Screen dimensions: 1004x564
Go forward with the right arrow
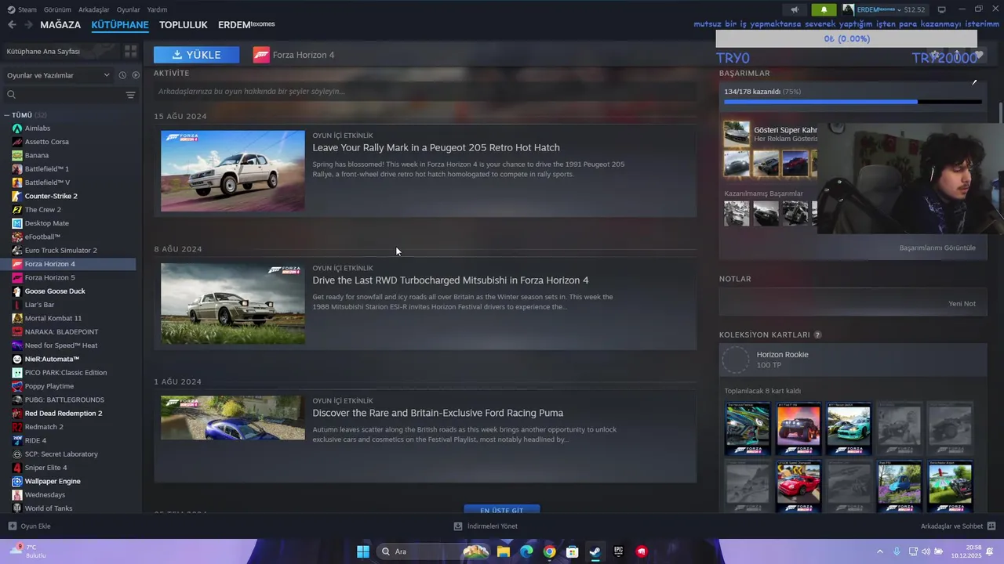coord(28,25)
